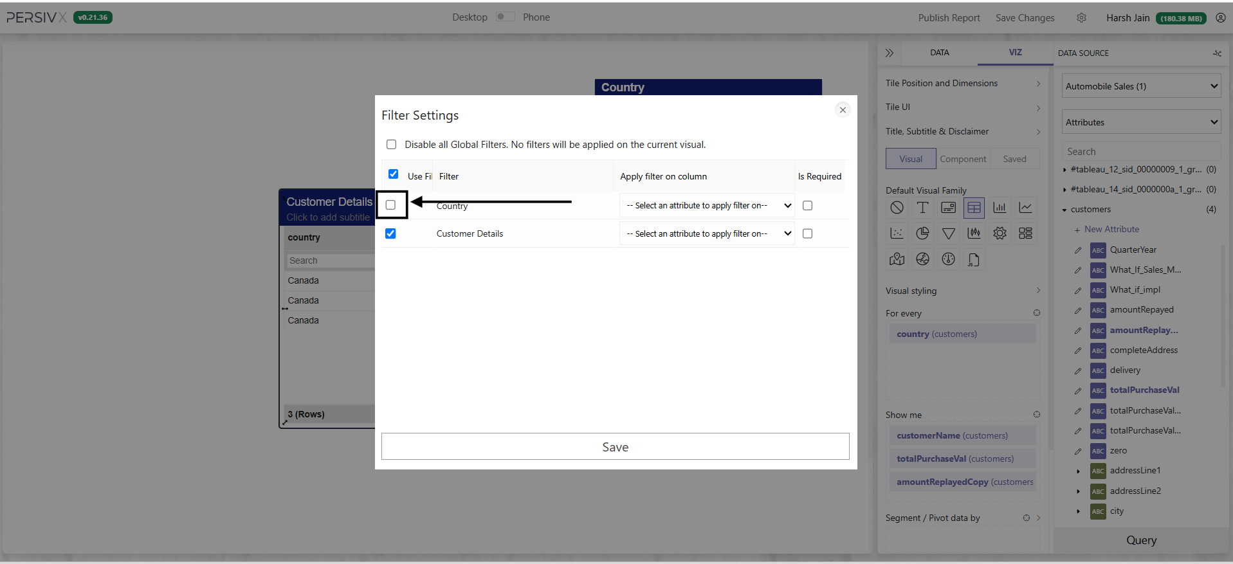Click New Attribute link
1233x564 pixels.
pyautogui.click(x=1111, y=230)
